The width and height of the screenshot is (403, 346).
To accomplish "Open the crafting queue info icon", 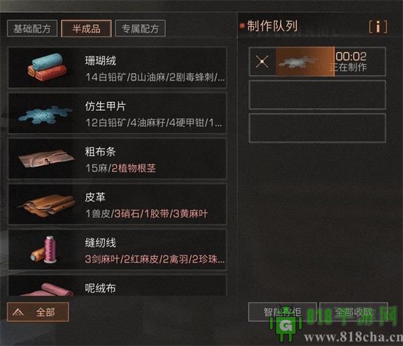I will pyautogui.click(x=377, y=26).
